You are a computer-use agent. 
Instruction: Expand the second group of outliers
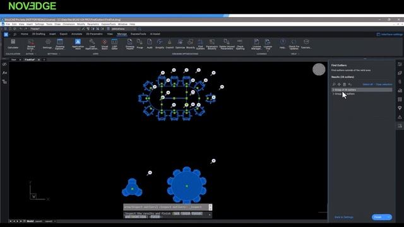(x=333, y=94)
